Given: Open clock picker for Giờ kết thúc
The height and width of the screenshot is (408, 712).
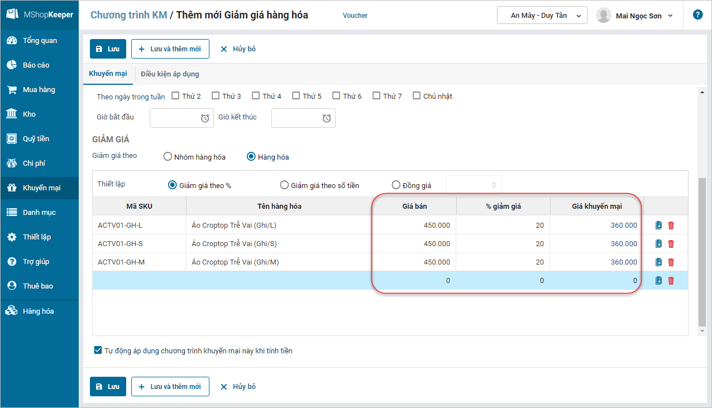Looking at the screenshot, I should click(327, 118).
